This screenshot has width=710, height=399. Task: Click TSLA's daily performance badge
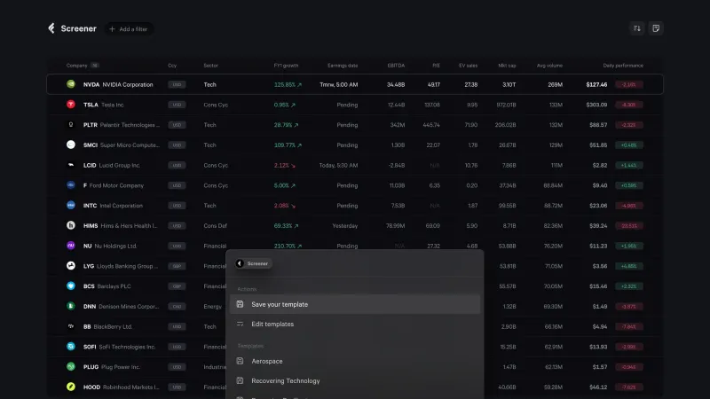pyautogui.click(x=628, y=105)
